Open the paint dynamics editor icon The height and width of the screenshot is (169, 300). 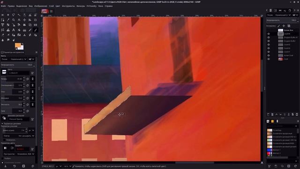(x=32, y=119)
